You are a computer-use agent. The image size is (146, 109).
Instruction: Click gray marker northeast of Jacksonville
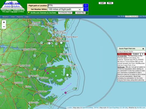[56, 100]
